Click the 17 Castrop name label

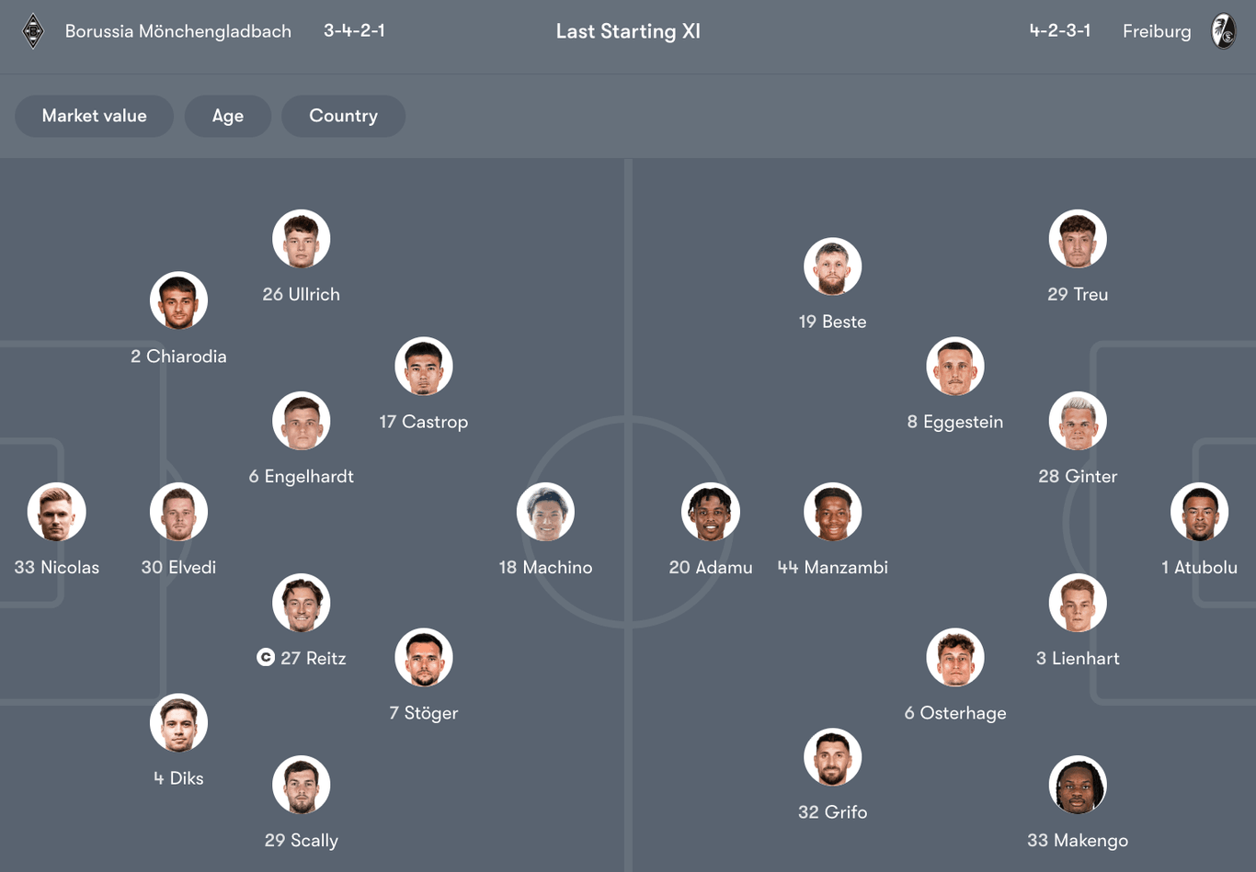click(424, 422)
